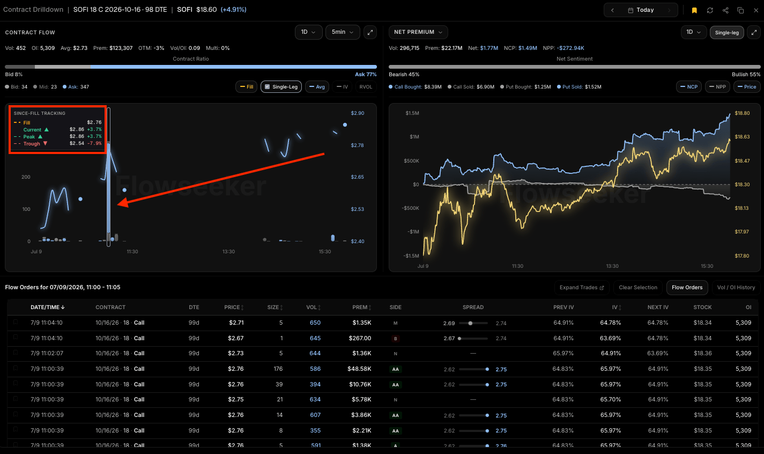Toggle the Fill line on Contract Flow chart
This screenshot has height=454, width=764.
(247, 87)
